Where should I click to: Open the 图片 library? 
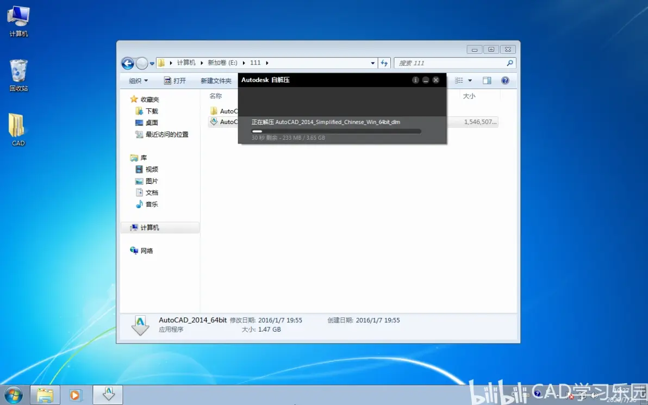coord(147,181)
